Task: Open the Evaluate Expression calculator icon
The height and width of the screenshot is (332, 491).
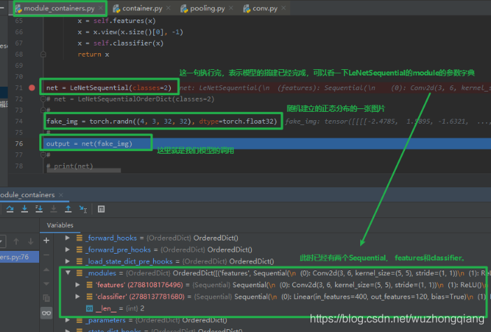Action: tap(101, 209)
